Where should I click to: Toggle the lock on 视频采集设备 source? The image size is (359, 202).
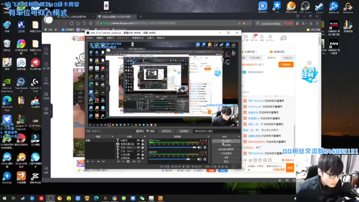[x=143, y=144]
